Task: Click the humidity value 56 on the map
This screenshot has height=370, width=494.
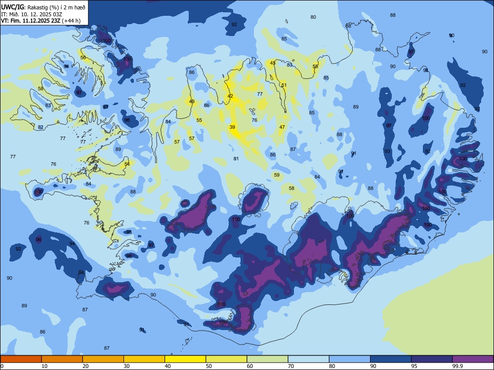Action: [83, 57]
